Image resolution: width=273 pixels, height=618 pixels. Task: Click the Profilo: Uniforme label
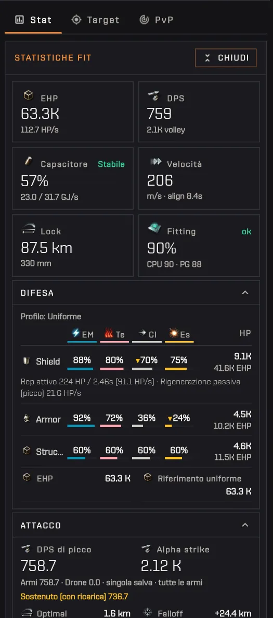(50, 317)
